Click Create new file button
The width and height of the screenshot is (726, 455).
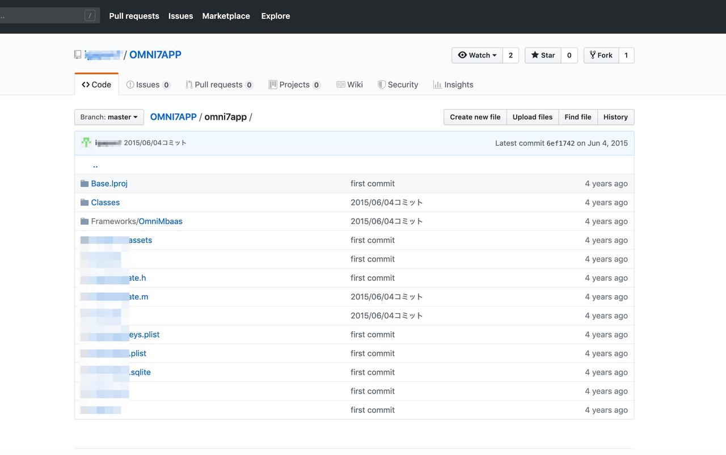pyautogui.click(x=475, y=117)
